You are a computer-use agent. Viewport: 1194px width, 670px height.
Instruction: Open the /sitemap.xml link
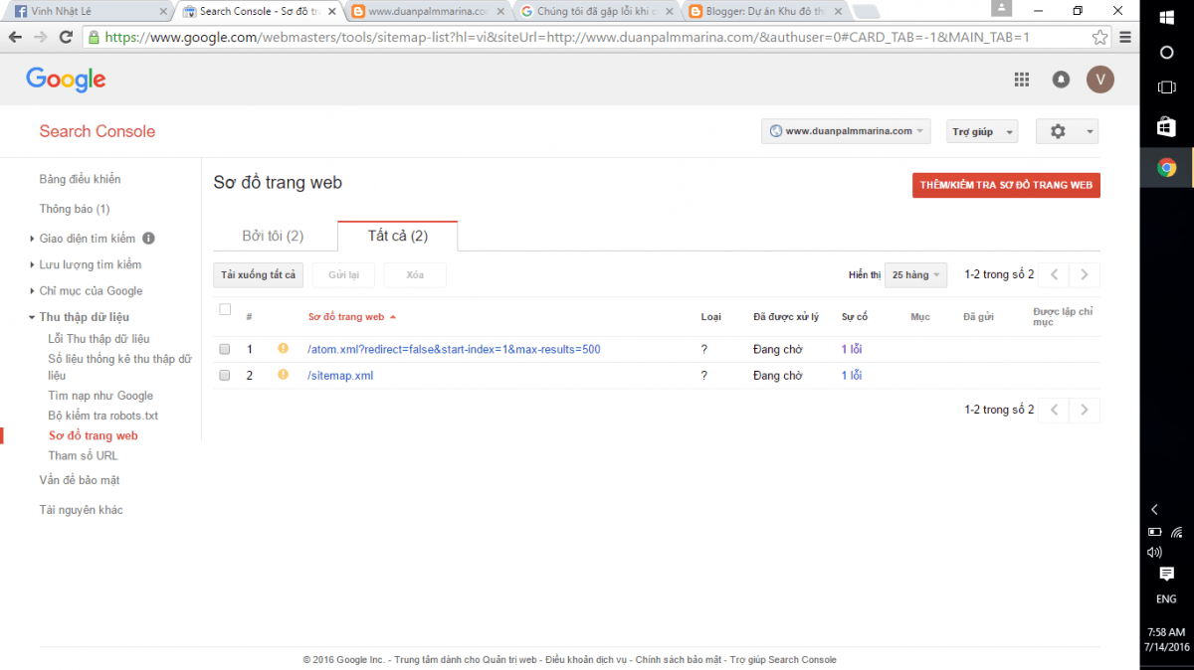(x=340, y=376)
